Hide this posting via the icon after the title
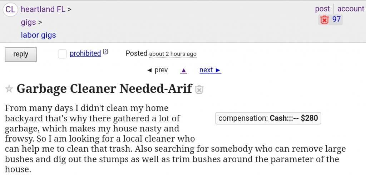 pos(199,89)
